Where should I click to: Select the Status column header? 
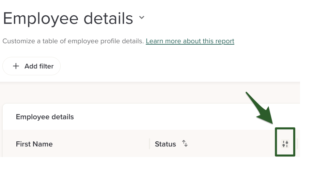pyautogui.click(x=165, y=144)
